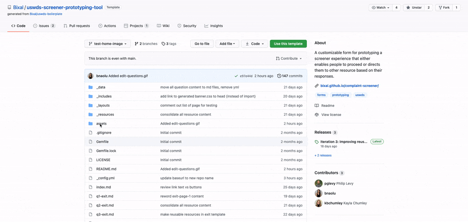Viewport: 468px width, 222px height.
Task: Open the q1-exit.md file
Action: click(105, 196)
